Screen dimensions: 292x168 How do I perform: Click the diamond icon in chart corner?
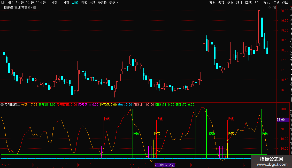pyautogui.click(x=269, y=8)
